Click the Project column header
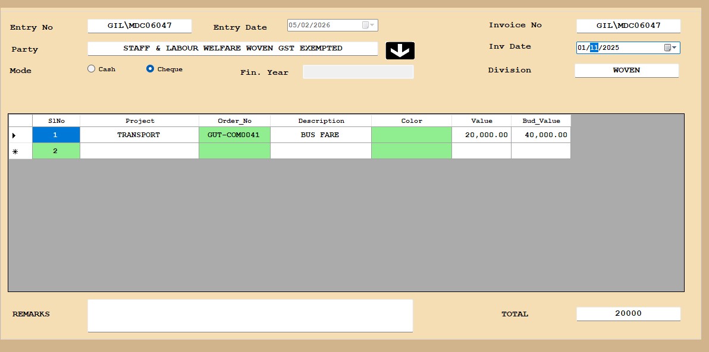The height and width of the screenshot is (352, 709). tap(139, 121)
